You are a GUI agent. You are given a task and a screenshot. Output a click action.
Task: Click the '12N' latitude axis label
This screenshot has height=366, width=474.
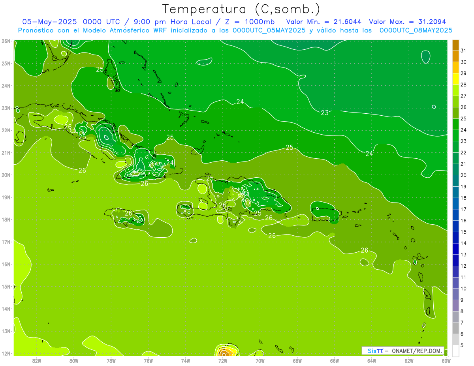6,353
